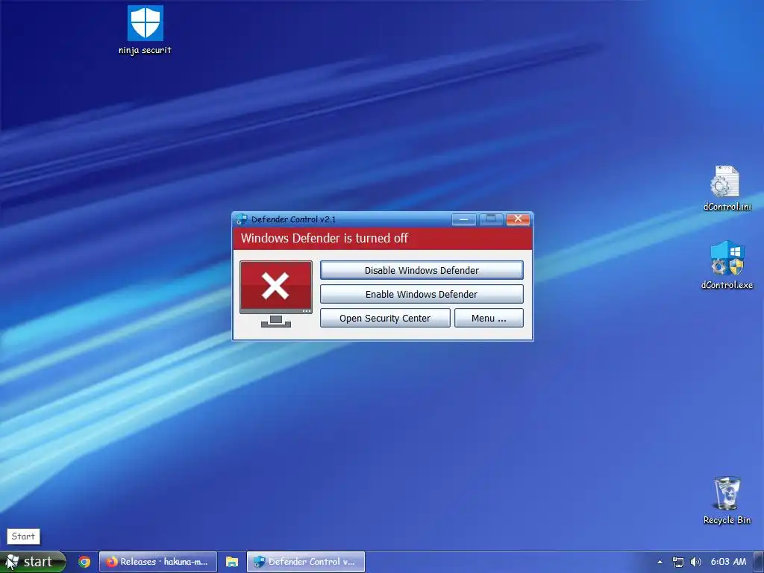
Task: Click the volume speaker tray icon
Action: pyautogui.click(x=696, y=562)
